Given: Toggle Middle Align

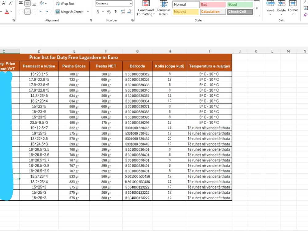Looking at the screenshot, I should (x=27, y=3).
